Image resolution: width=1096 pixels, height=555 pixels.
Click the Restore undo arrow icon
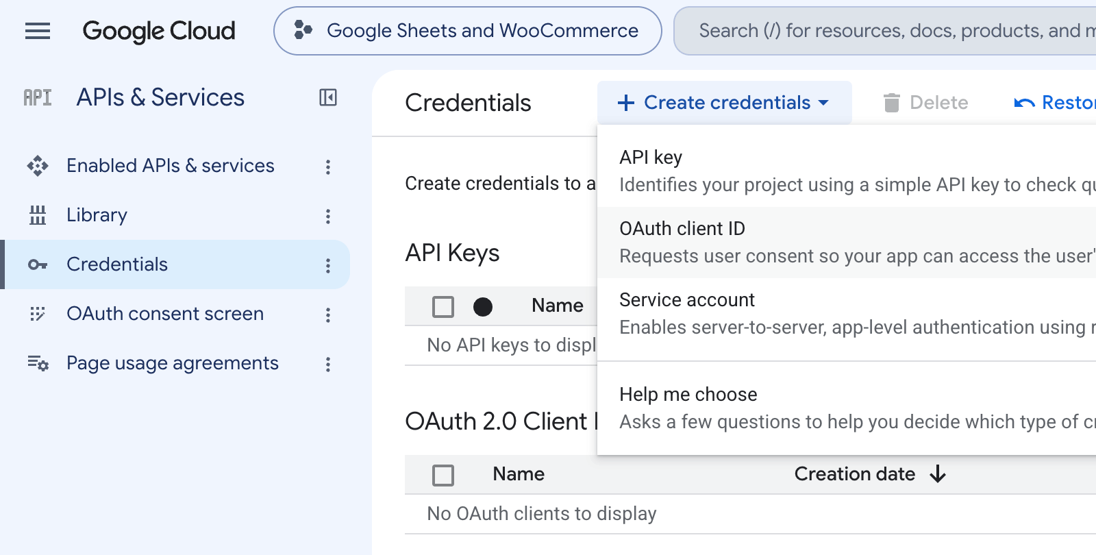pyautogui.click(x=1024, y=103)
